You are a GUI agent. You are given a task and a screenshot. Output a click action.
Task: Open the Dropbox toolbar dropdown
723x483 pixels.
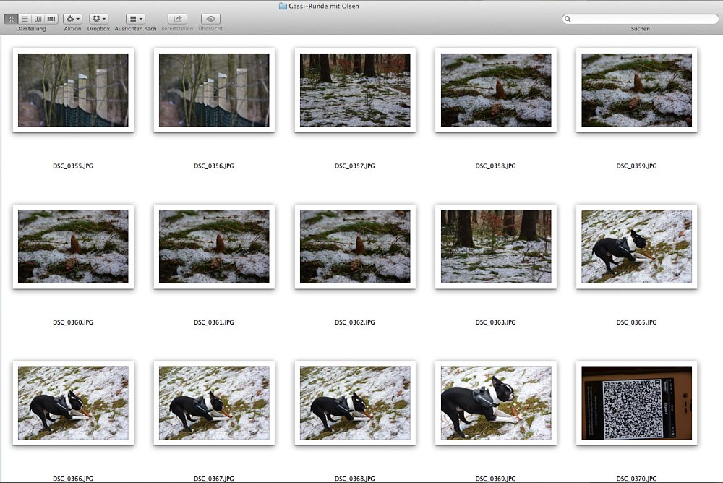coord(98,19)
